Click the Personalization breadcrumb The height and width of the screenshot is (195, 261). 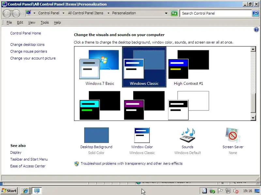tap(124, 13)
